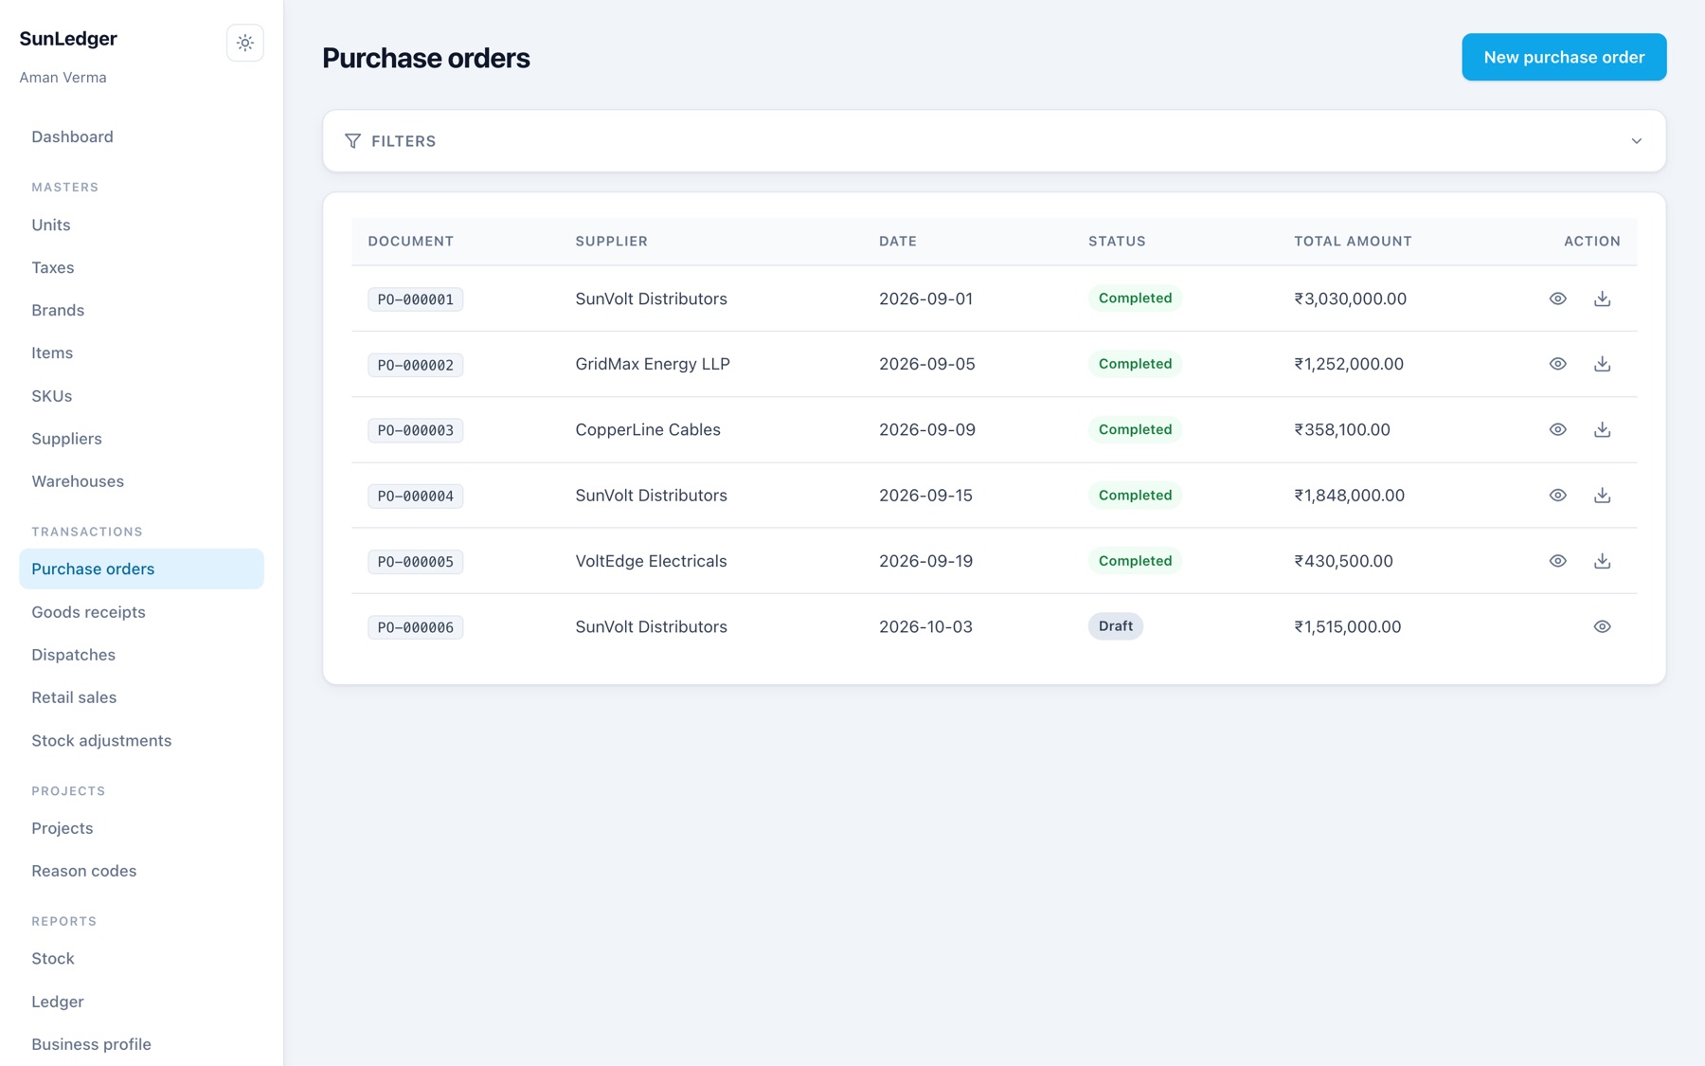Go to Dispatches page
The image size is (1705, 1066).
[x=141, y=655]
